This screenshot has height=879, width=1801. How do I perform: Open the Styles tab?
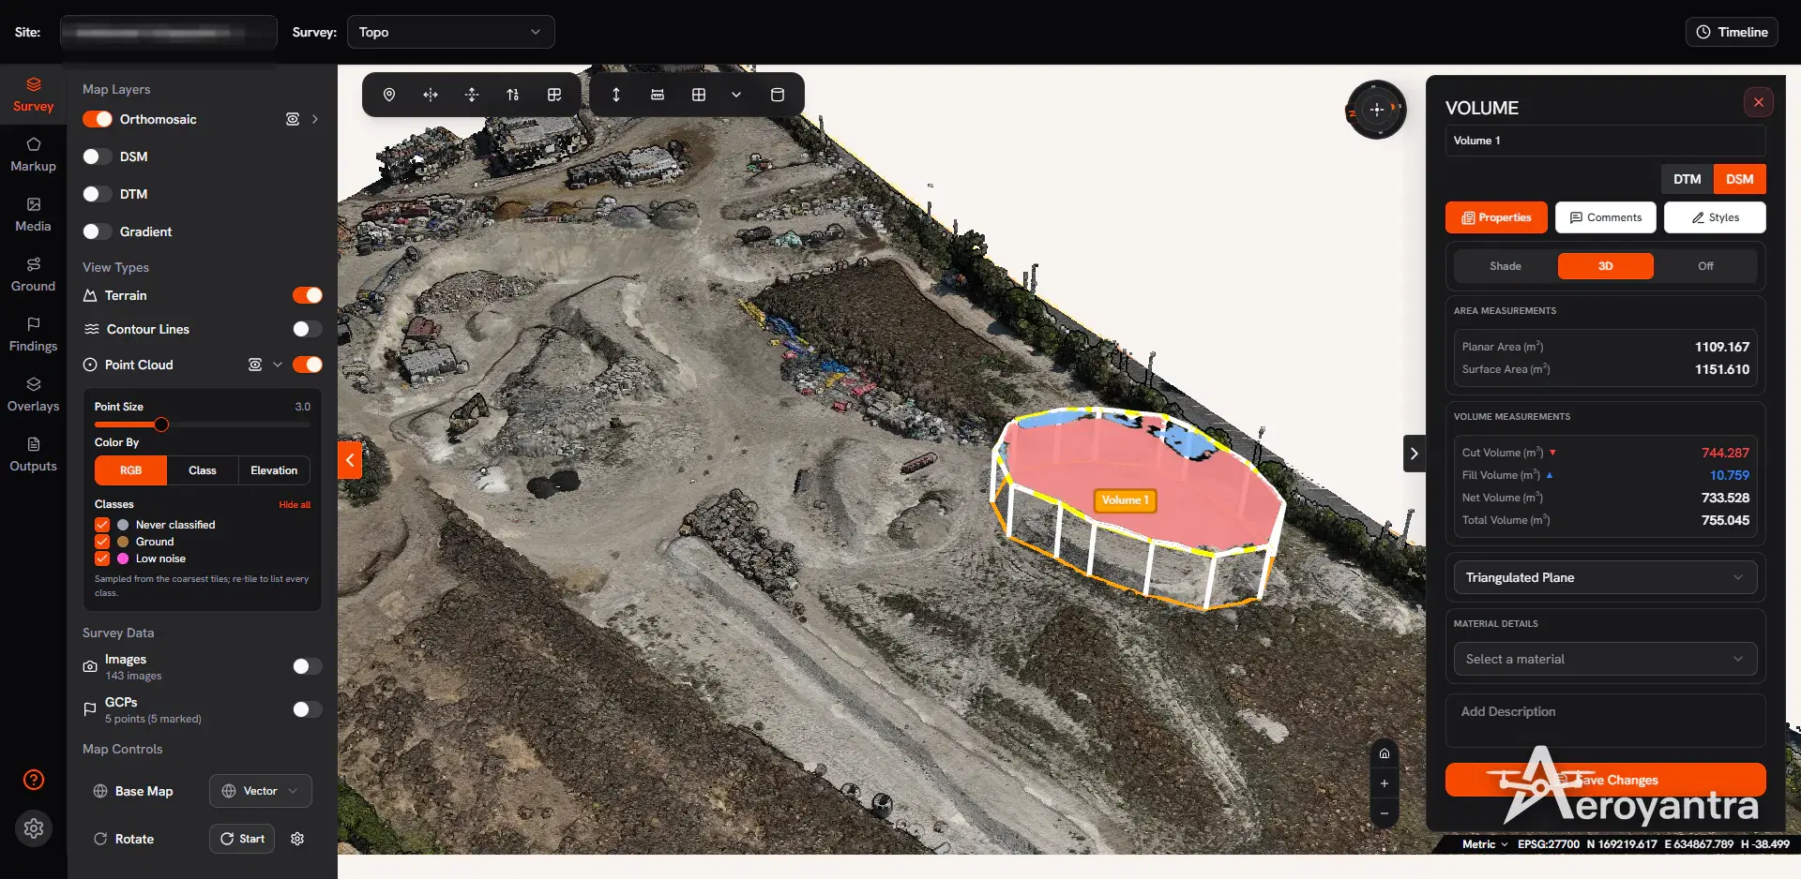pyautogui.click(x=1715, y=217)
